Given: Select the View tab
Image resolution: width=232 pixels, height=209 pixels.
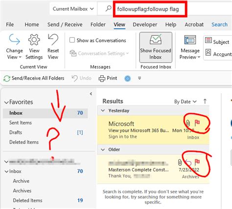Looking at the screenshot, I should tap(119, 24).
